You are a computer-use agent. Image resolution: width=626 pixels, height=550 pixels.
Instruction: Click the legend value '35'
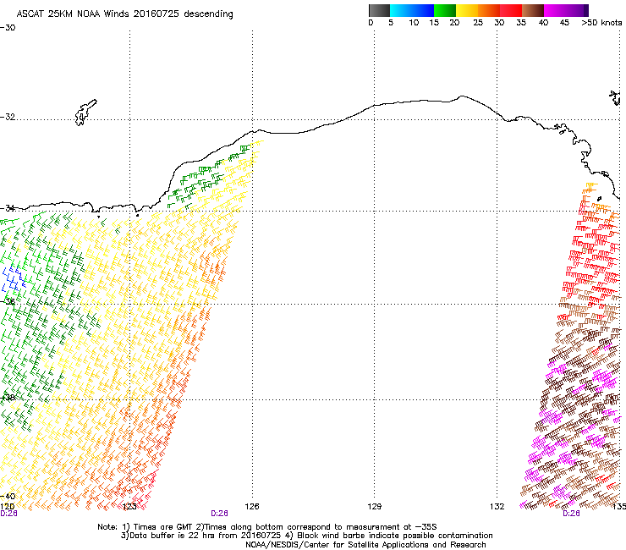pos(521,23)
